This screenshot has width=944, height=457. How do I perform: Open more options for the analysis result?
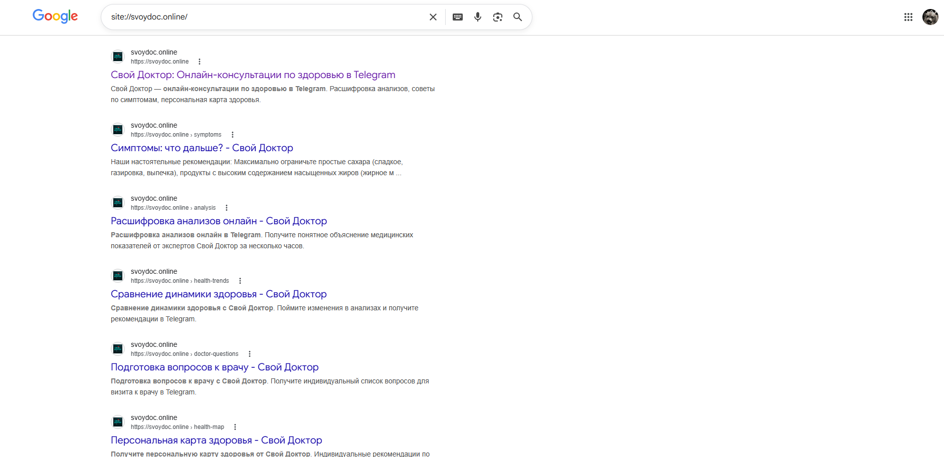coord(227,208)
